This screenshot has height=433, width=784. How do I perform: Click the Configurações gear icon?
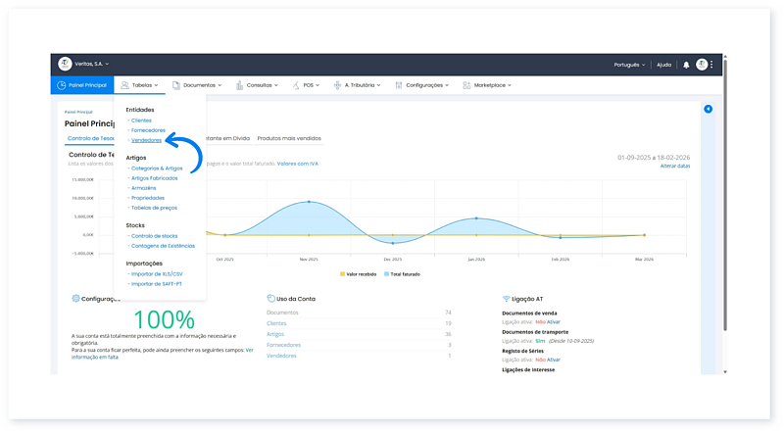(x=75, y=298)
